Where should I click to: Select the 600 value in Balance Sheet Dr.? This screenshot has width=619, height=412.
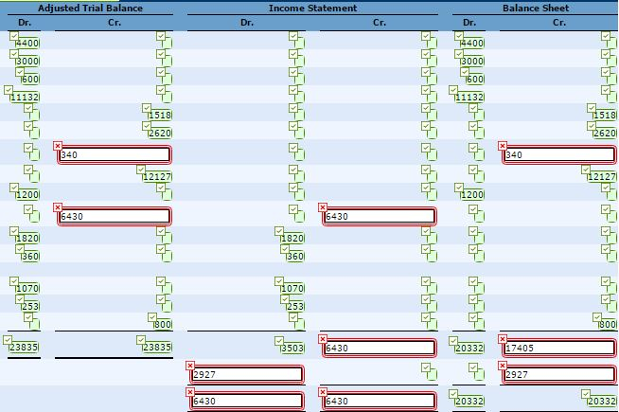[x=475, y=79]
